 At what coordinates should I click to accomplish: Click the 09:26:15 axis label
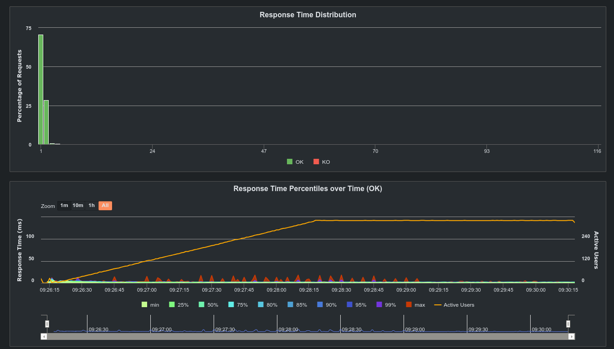pos(50,289)
